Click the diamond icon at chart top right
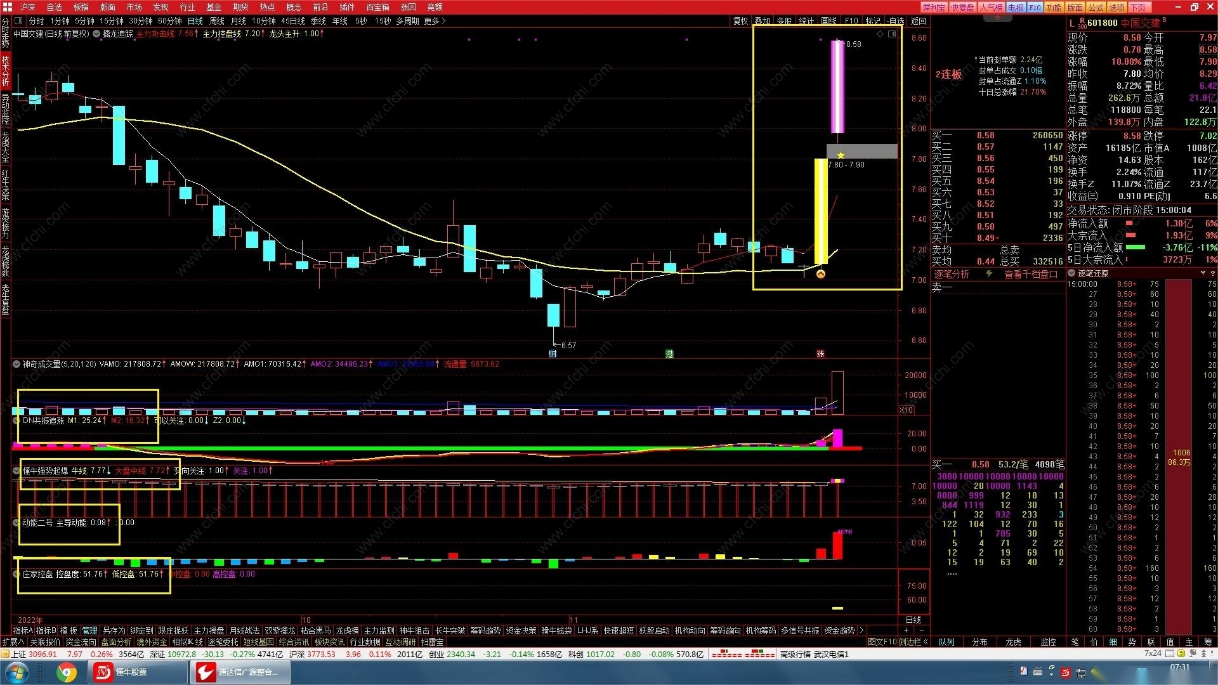 point(880,34)
